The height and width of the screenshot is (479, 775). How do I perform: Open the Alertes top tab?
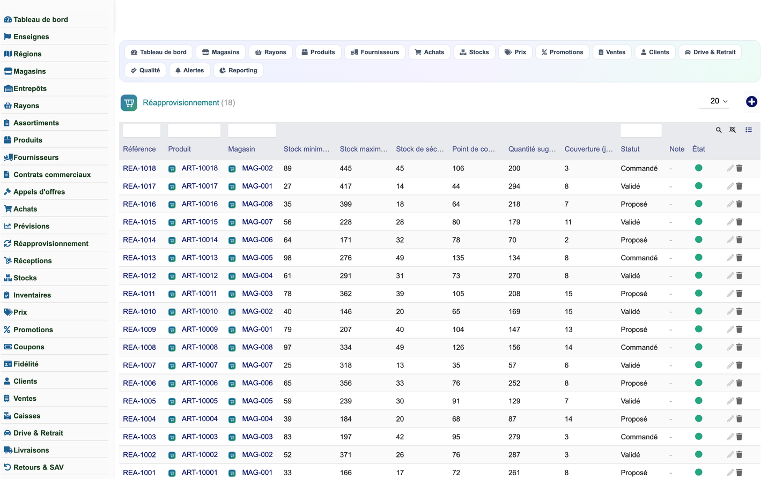point(189,70)
